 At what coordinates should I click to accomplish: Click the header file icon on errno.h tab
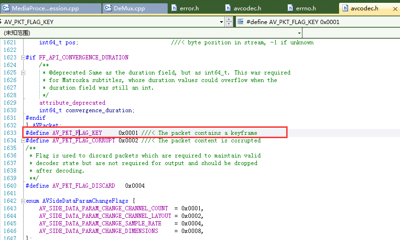click(x=290, y=8)
